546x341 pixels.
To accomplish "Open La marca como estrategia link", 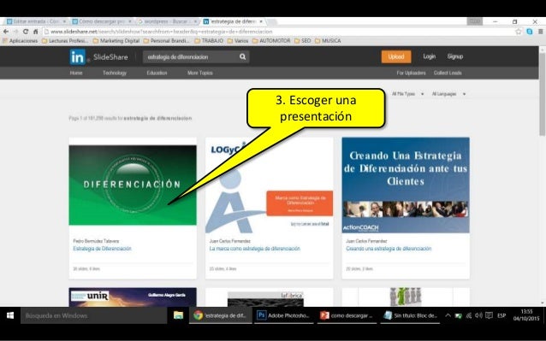I will 254,249.
